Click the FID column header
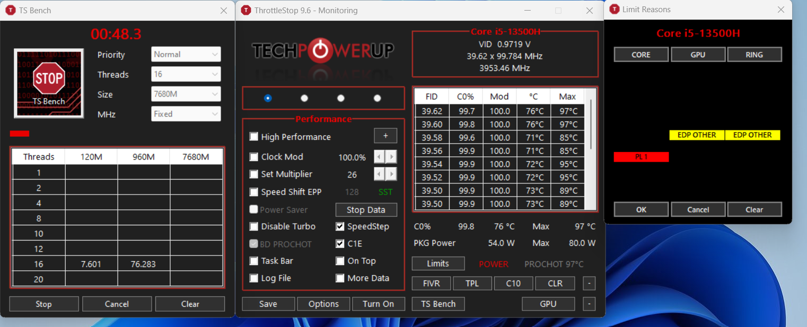Viewport: 807px width, 327px height. point(432,96)
